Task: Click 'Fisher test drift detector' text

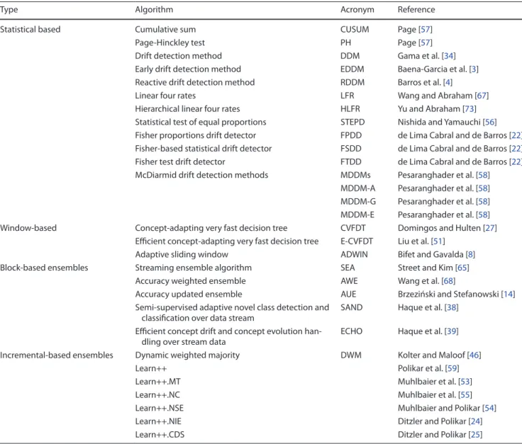Action: click(180, 162)
